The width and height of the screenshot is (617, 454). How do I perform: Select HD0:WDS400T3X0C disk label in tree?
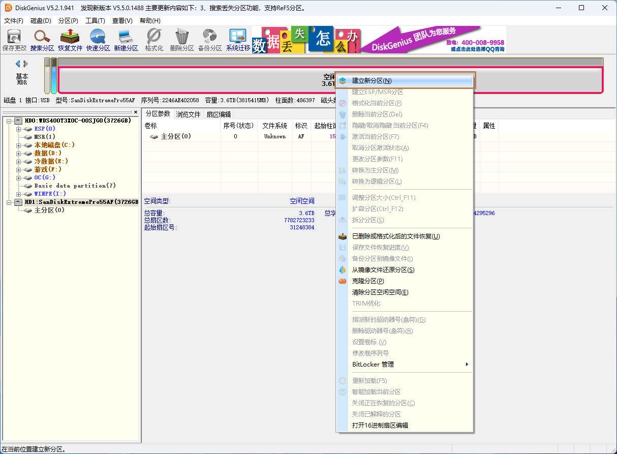[78, 120]
